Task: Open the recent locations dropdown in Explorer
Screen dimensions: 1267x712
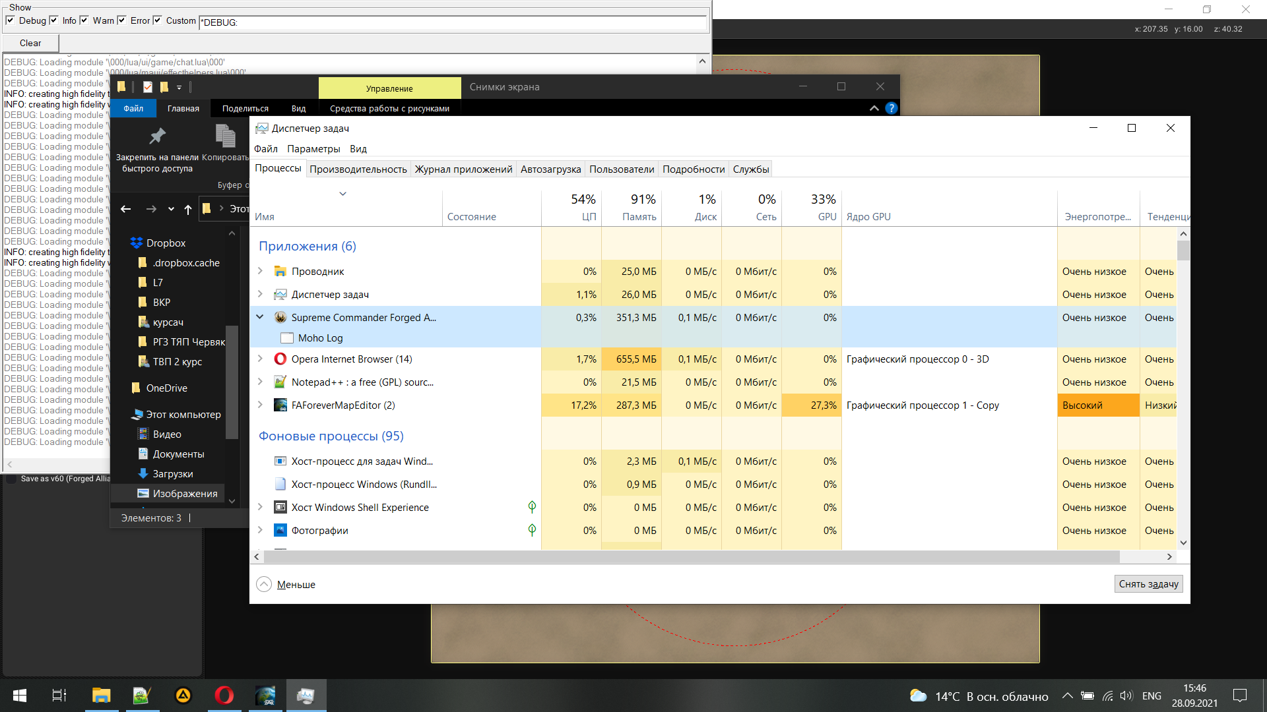Action: (171, 209)
